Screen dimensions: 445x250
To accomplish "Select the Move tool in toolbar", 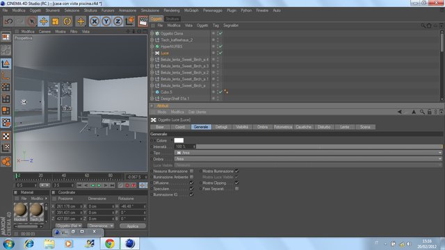I will 43,22.
